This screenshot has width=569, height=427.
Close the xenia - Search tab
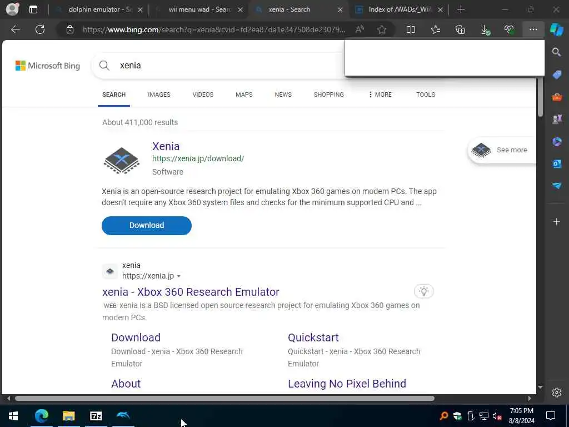point(340,10)
